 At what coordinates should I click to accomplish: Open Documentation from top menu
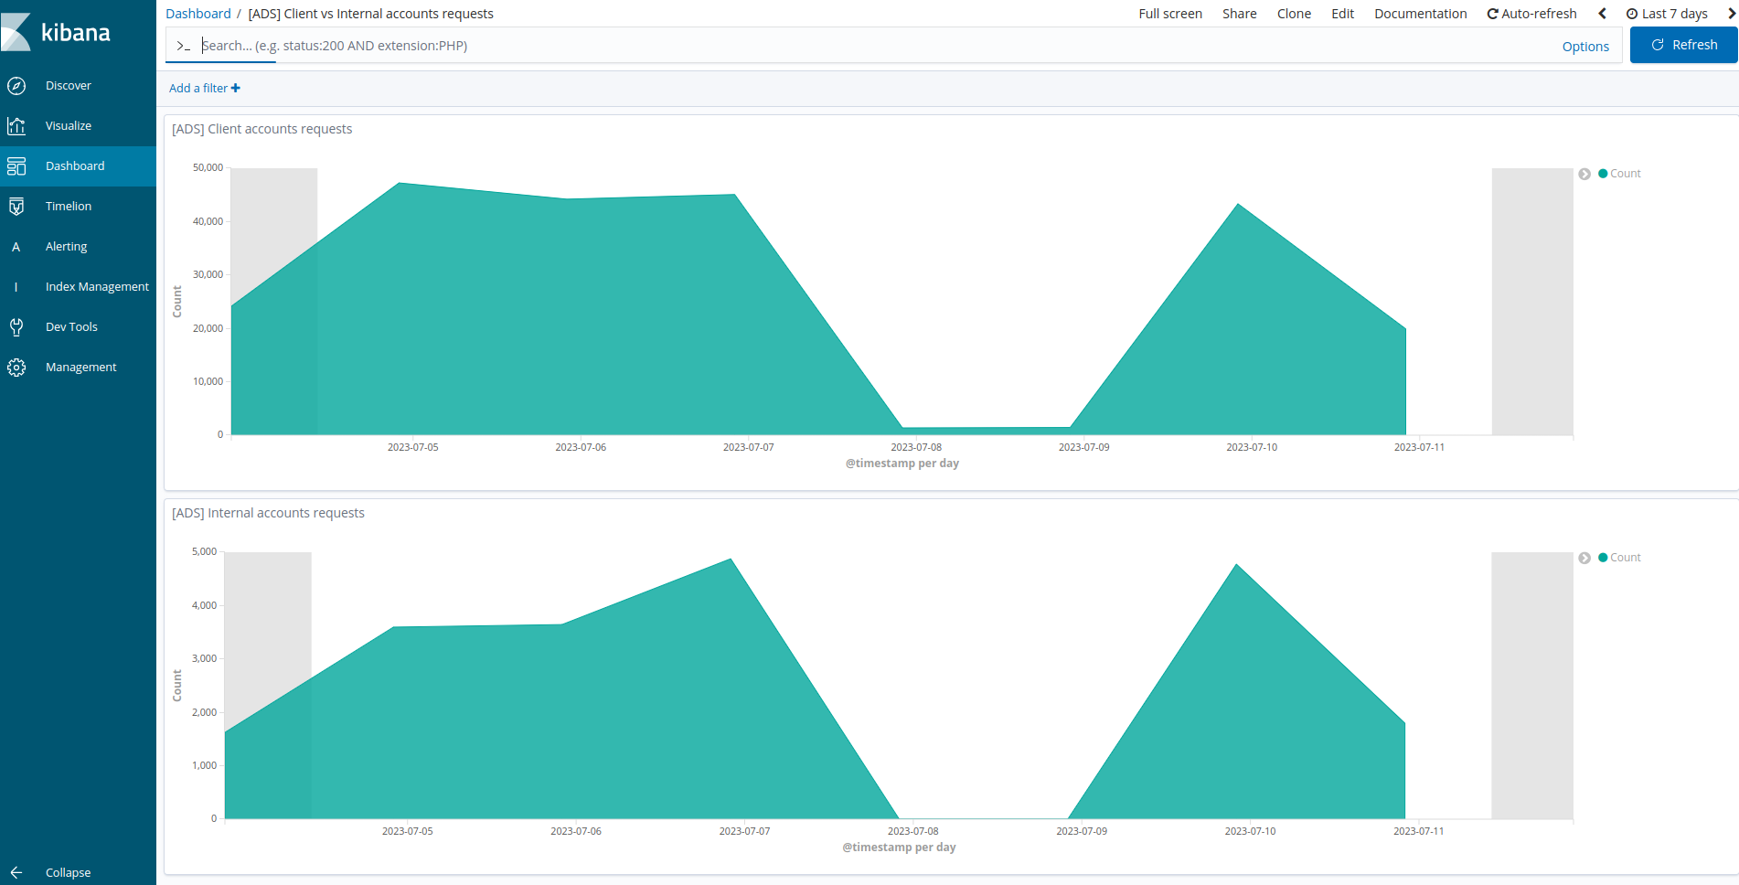click(x=1421, y=14)
